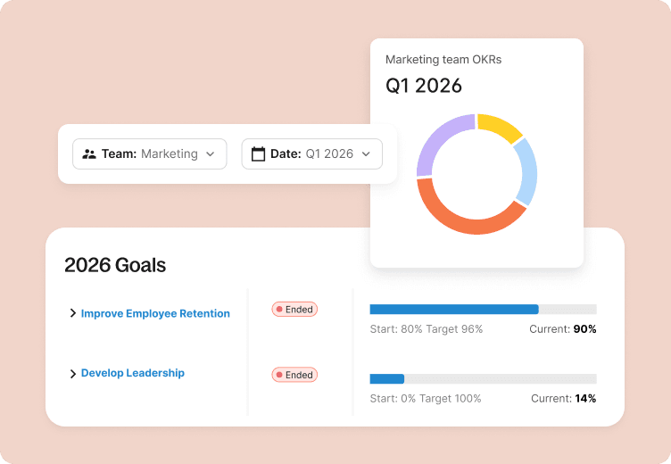The height and width of the screenshot is (464, 671).
Task: Click the 2026 Goals heading
Action: point(115,265)
